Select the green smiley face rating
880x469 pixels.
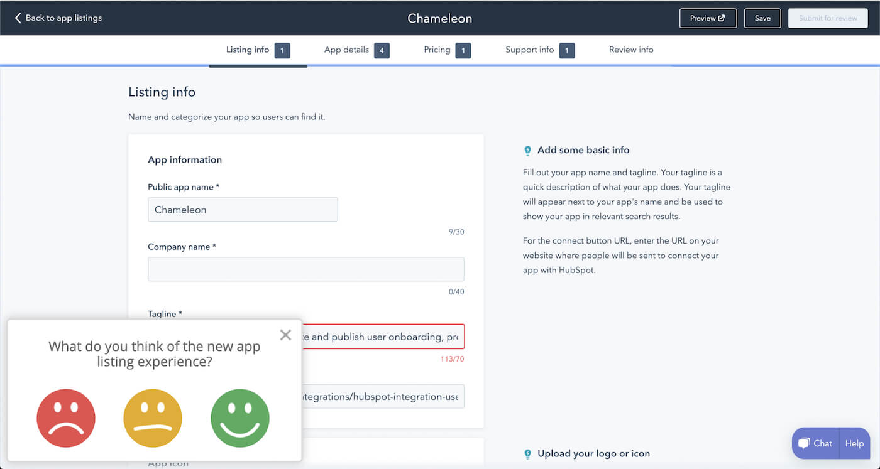239,418
